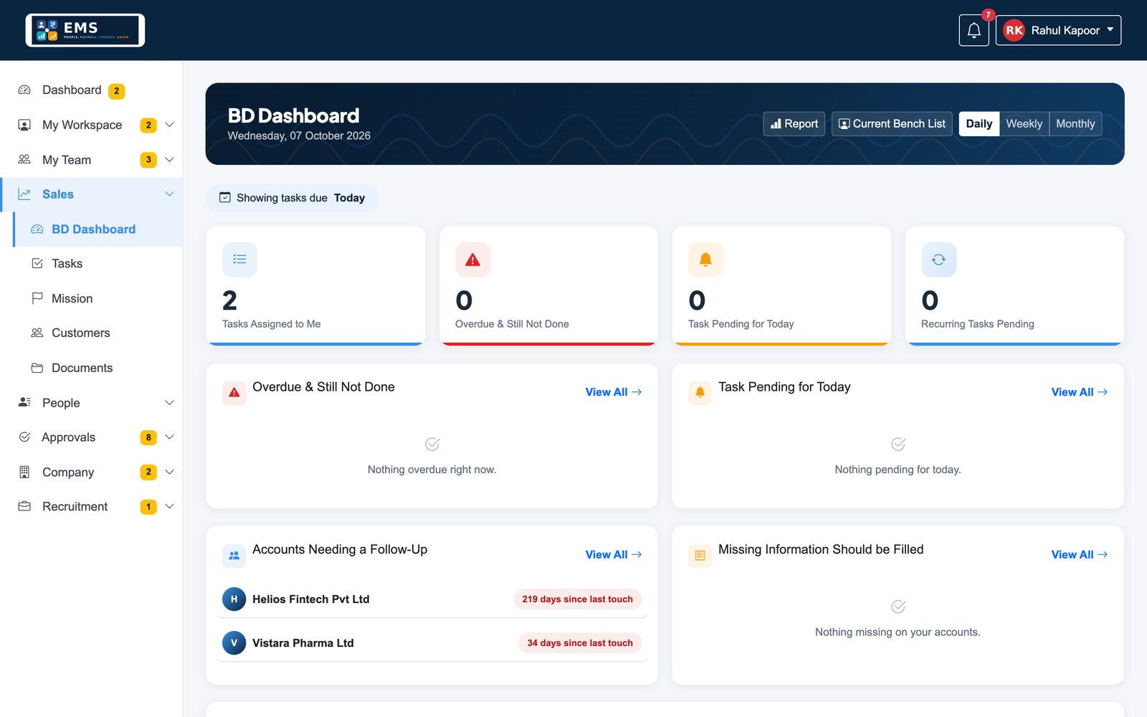Click the Tasks Assigned to Me list icon

pos(239,260)
